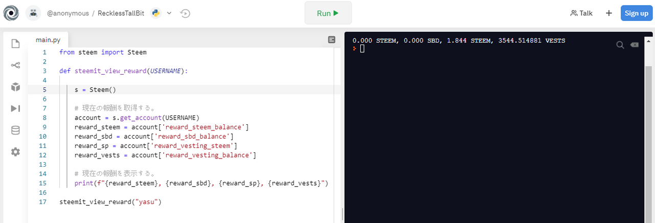Open the Database sidebar icon
The width and height of the screenshot is (655, 223).
point(15,130)
